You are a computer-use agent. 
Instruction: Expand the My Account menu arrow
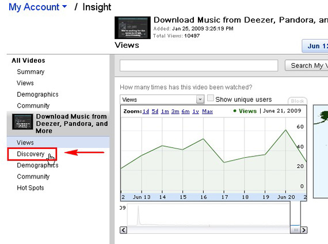[x=64, y=7]
